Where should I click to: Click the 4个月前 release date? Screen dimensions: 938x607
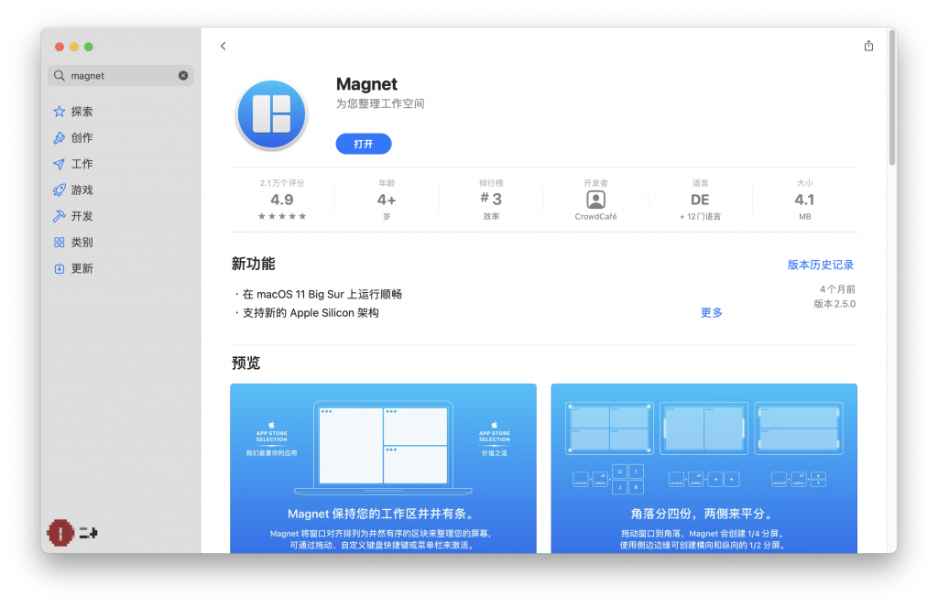tap(837, 289)
